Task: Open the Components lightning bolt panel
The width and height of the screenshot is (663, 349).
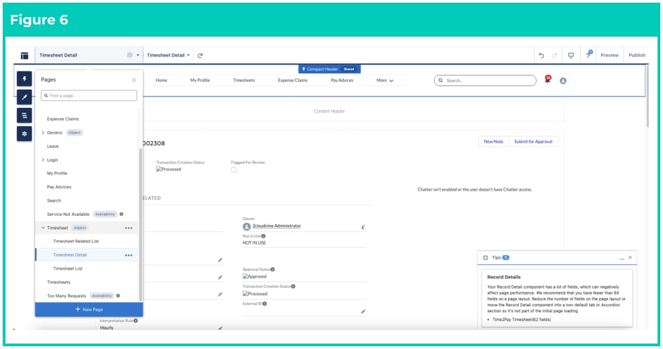Action: tap(24, 79)
